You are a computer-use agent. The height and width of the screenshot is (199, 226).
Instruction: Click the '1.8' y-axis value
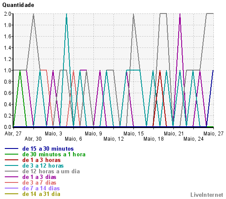(x=8, y=25)
